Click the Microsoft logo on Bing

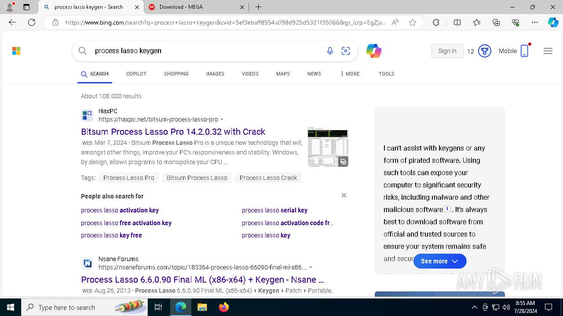[16, 51]
